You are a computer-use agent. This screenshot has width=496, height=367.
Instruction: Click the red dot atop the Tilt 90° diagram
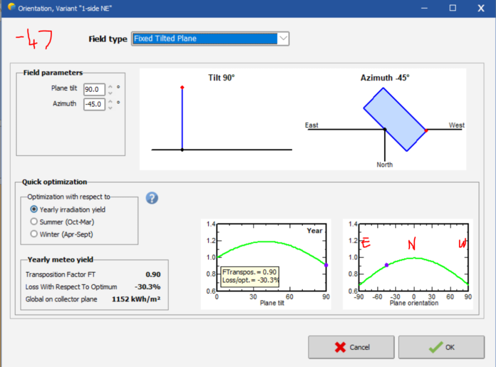(182, 87)
